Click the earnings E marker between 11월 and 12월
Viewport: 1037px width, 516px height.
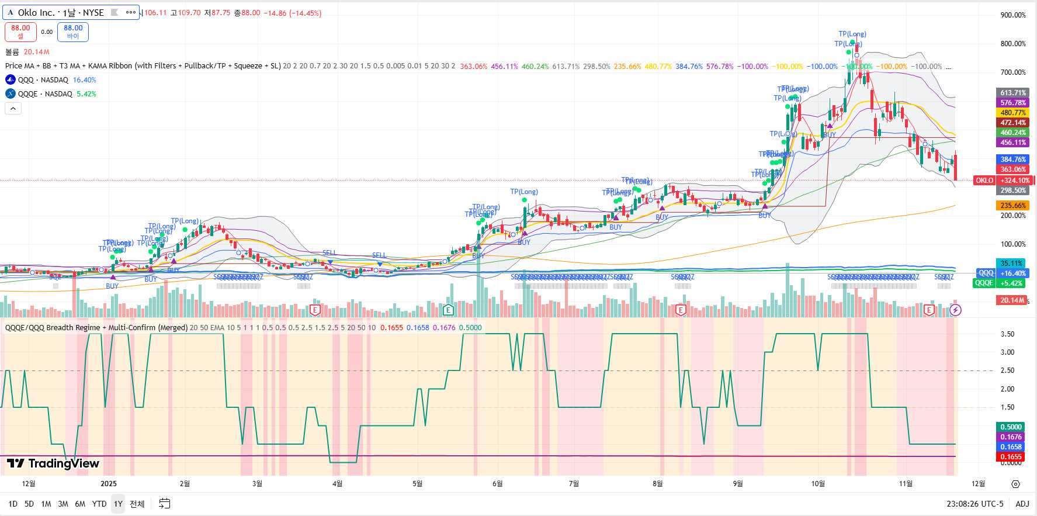tap(929, 310)
